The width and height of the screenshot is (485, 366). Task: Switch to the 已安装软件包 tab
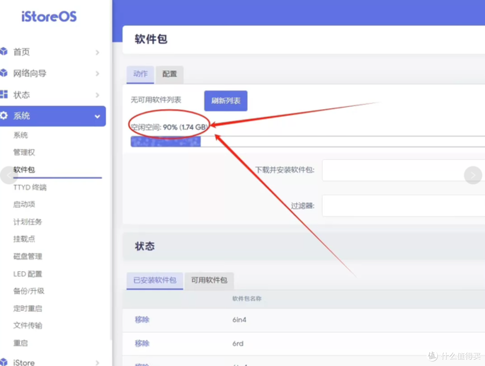pyautogui.click(x=154, y=280)
